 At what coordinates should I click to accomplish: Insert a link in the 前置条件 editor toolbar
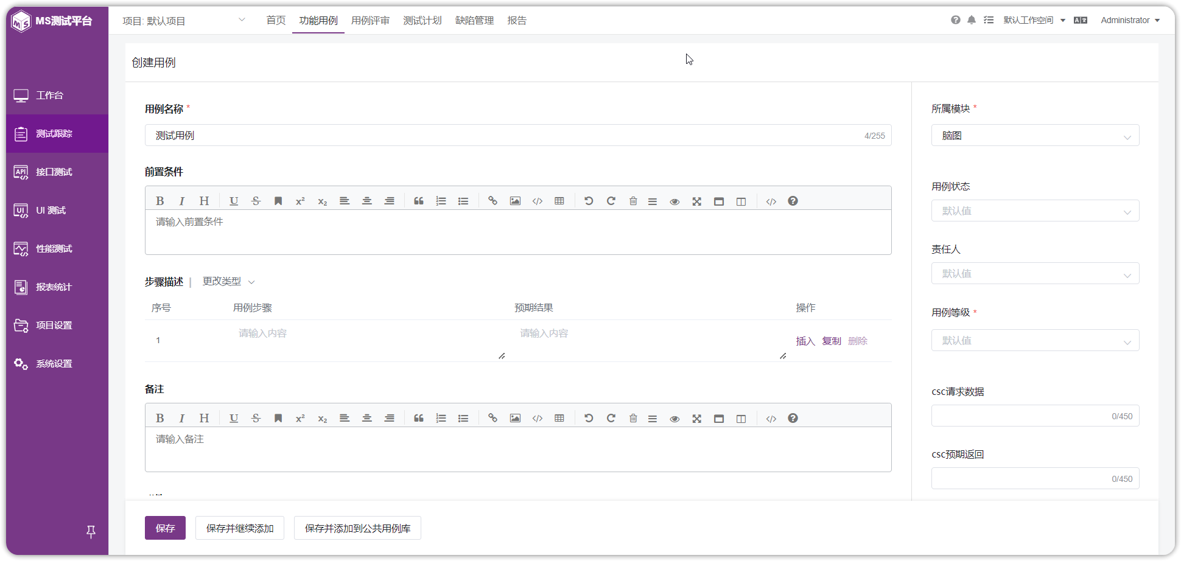pos(492,201)
